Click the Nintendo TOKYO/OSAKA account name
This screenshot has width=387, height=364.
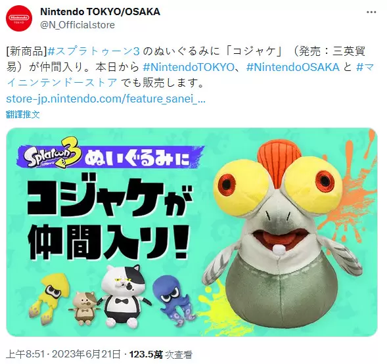tap(101, 12)
